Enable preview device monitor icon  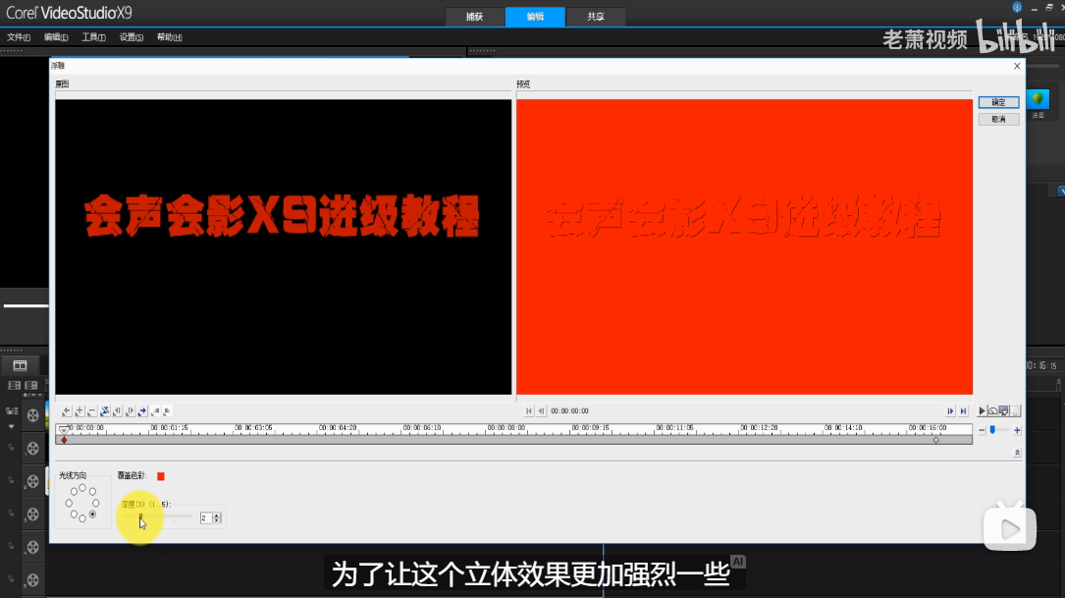[x=1004, y=411]
